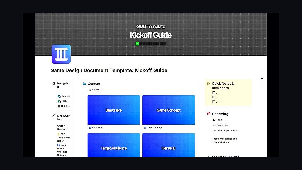The height and width of the screenshot is (170, 302).
Task: Tick the middle checkbox in Quick Notes & Reminders
Action: click(214, 97)
